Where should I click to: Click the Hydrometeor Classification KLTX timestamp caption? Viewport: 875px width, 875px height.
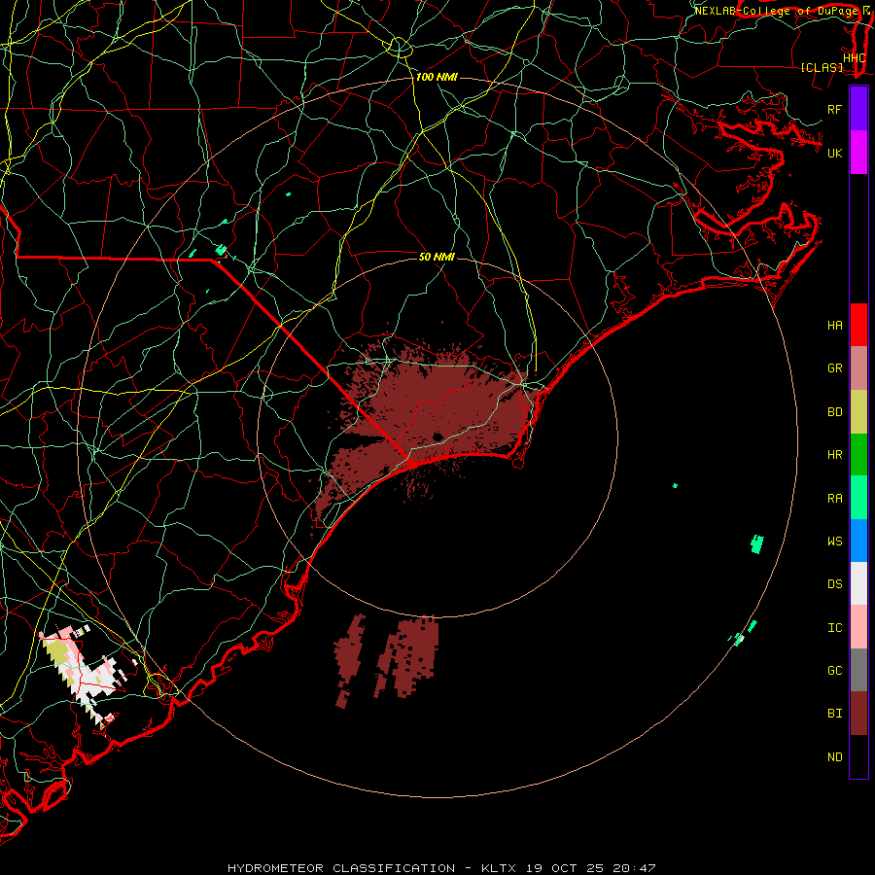[x=441, y=868]
